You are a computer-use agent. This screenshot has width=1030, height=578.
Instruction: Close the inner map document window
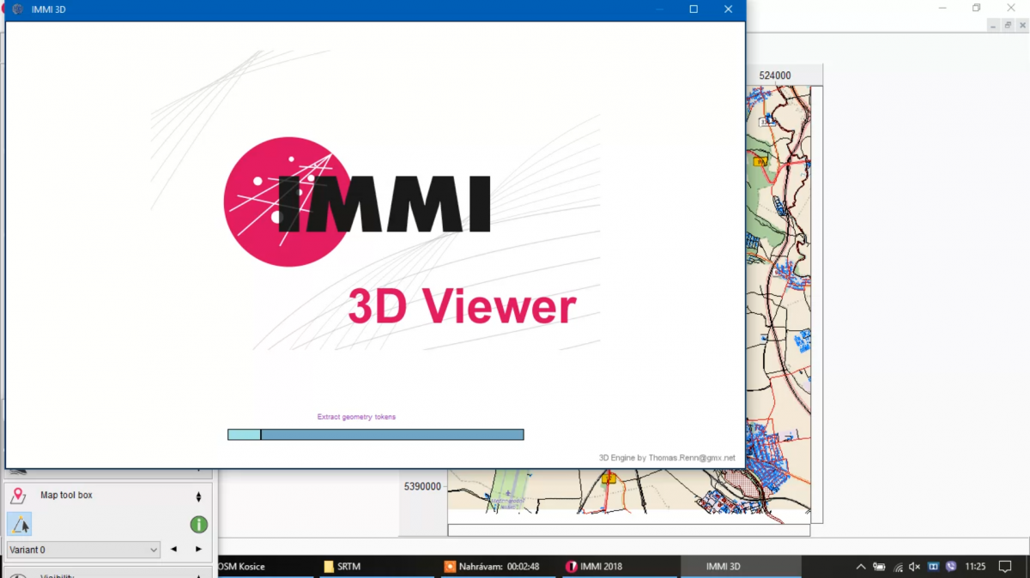[1022, 26]
